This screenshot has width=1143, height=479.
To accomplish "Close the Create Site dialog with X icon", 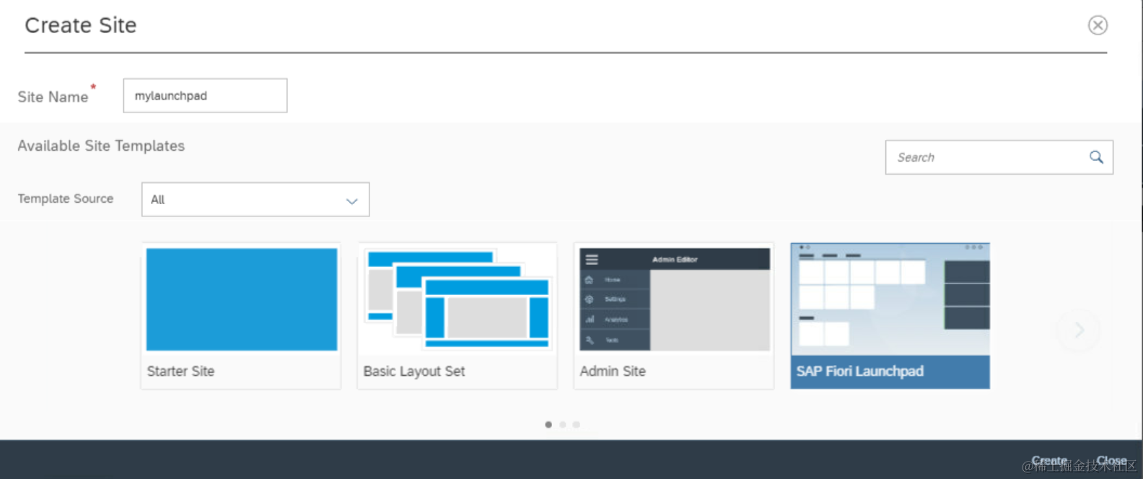I will point(1098,25).
